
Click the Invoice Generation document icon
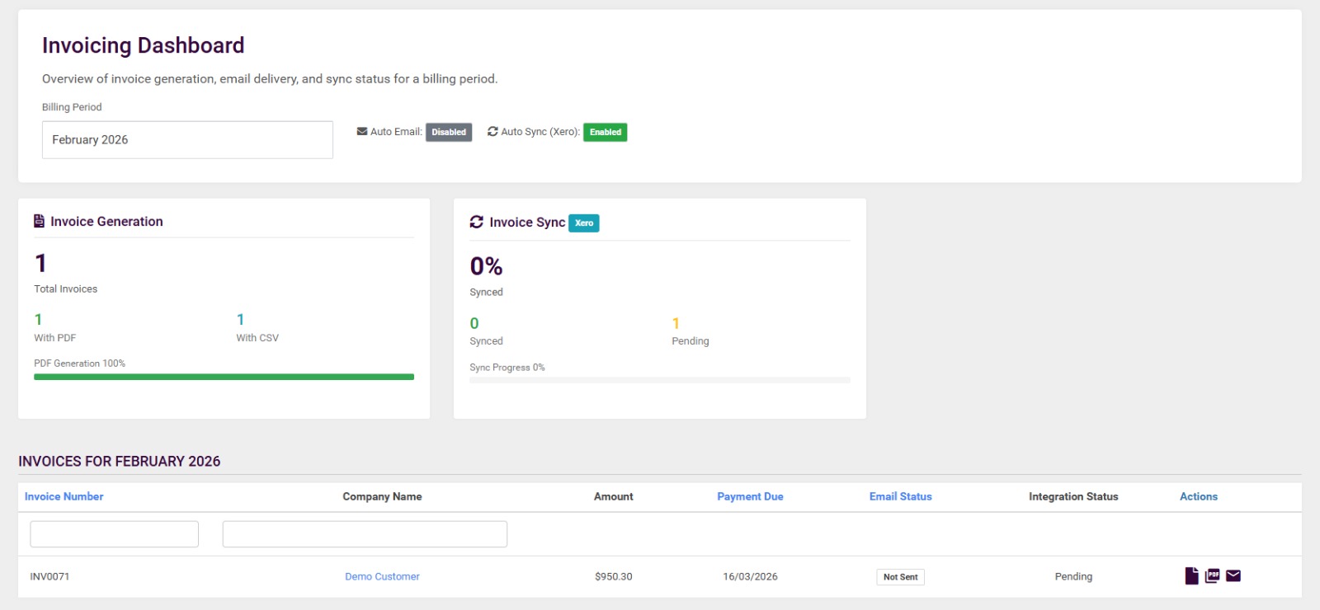coord(39,222)
